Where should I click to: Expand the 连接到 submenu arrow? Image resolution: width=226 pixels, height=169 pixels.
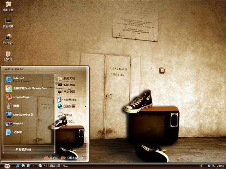[85, 106]
